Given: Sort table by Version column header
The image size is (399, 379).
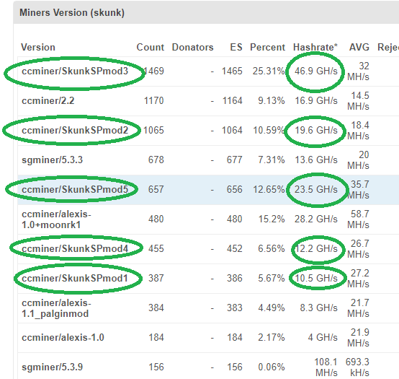Looking at the screenshot, I should tap(38, 47).
